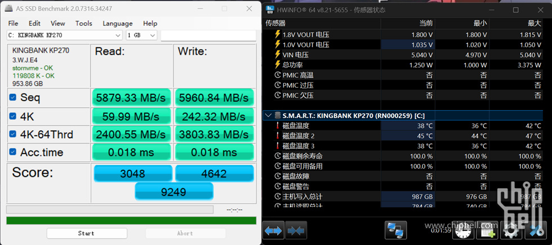This screenshot has width=552, height=245.
Task: Open the File menu in AS SSD
Action: click(13, 24)
